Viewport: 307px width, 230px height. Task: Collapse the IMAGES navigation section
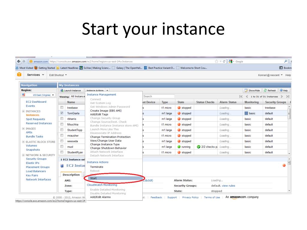[23, 128]
